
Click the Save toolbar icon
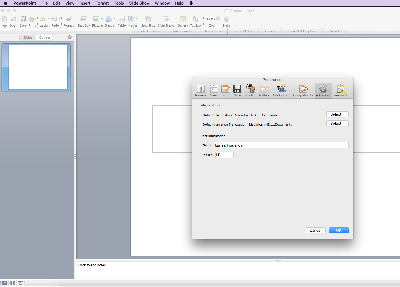23,21
